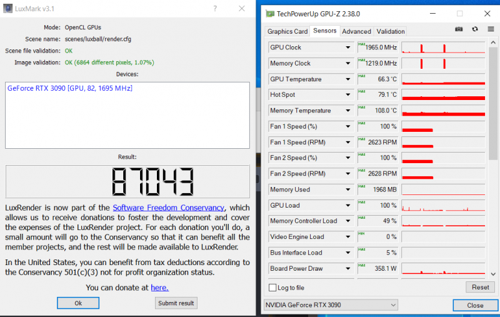Open the Hot Spot sensor dropdown
500x317 pixels.
pyautogui.click(x=348, y=94)
